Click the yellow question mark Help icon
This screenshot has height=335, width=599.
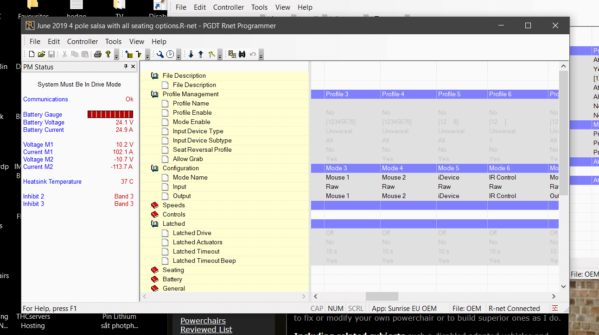coord(108,55)
